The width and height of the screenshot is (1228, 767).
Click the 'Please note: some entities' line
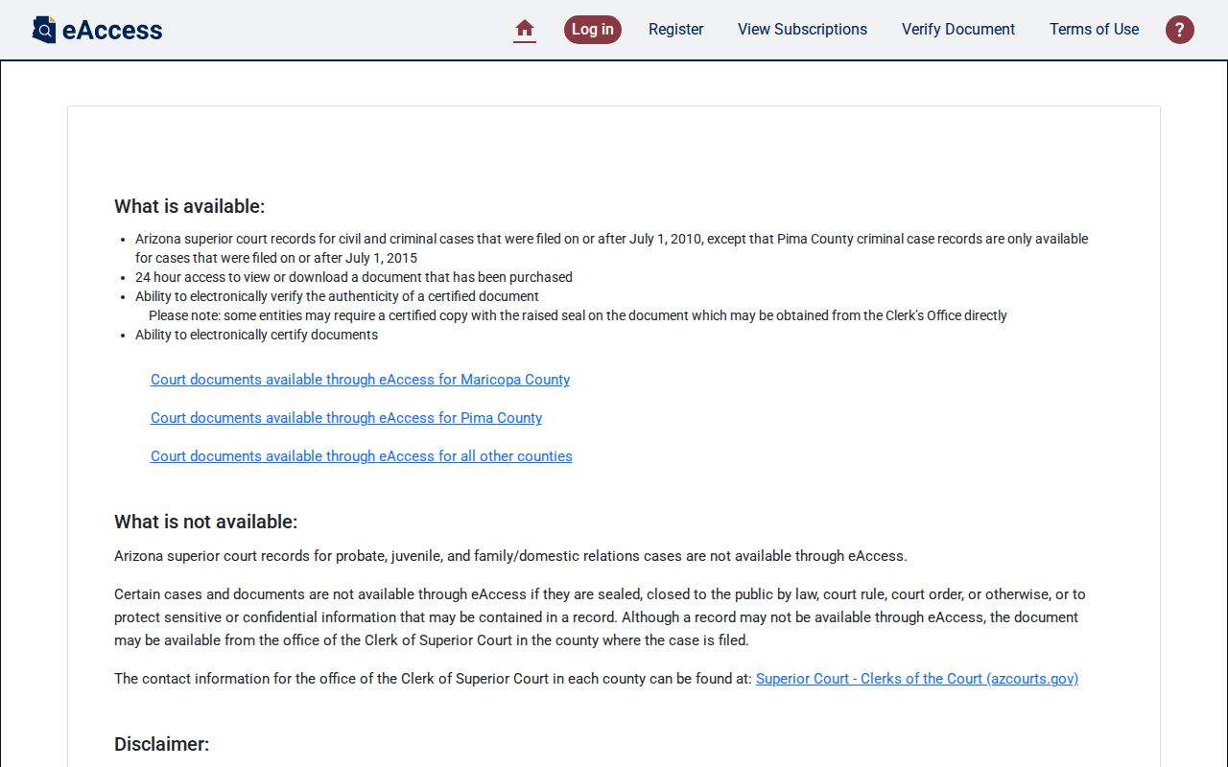(578, 315)
